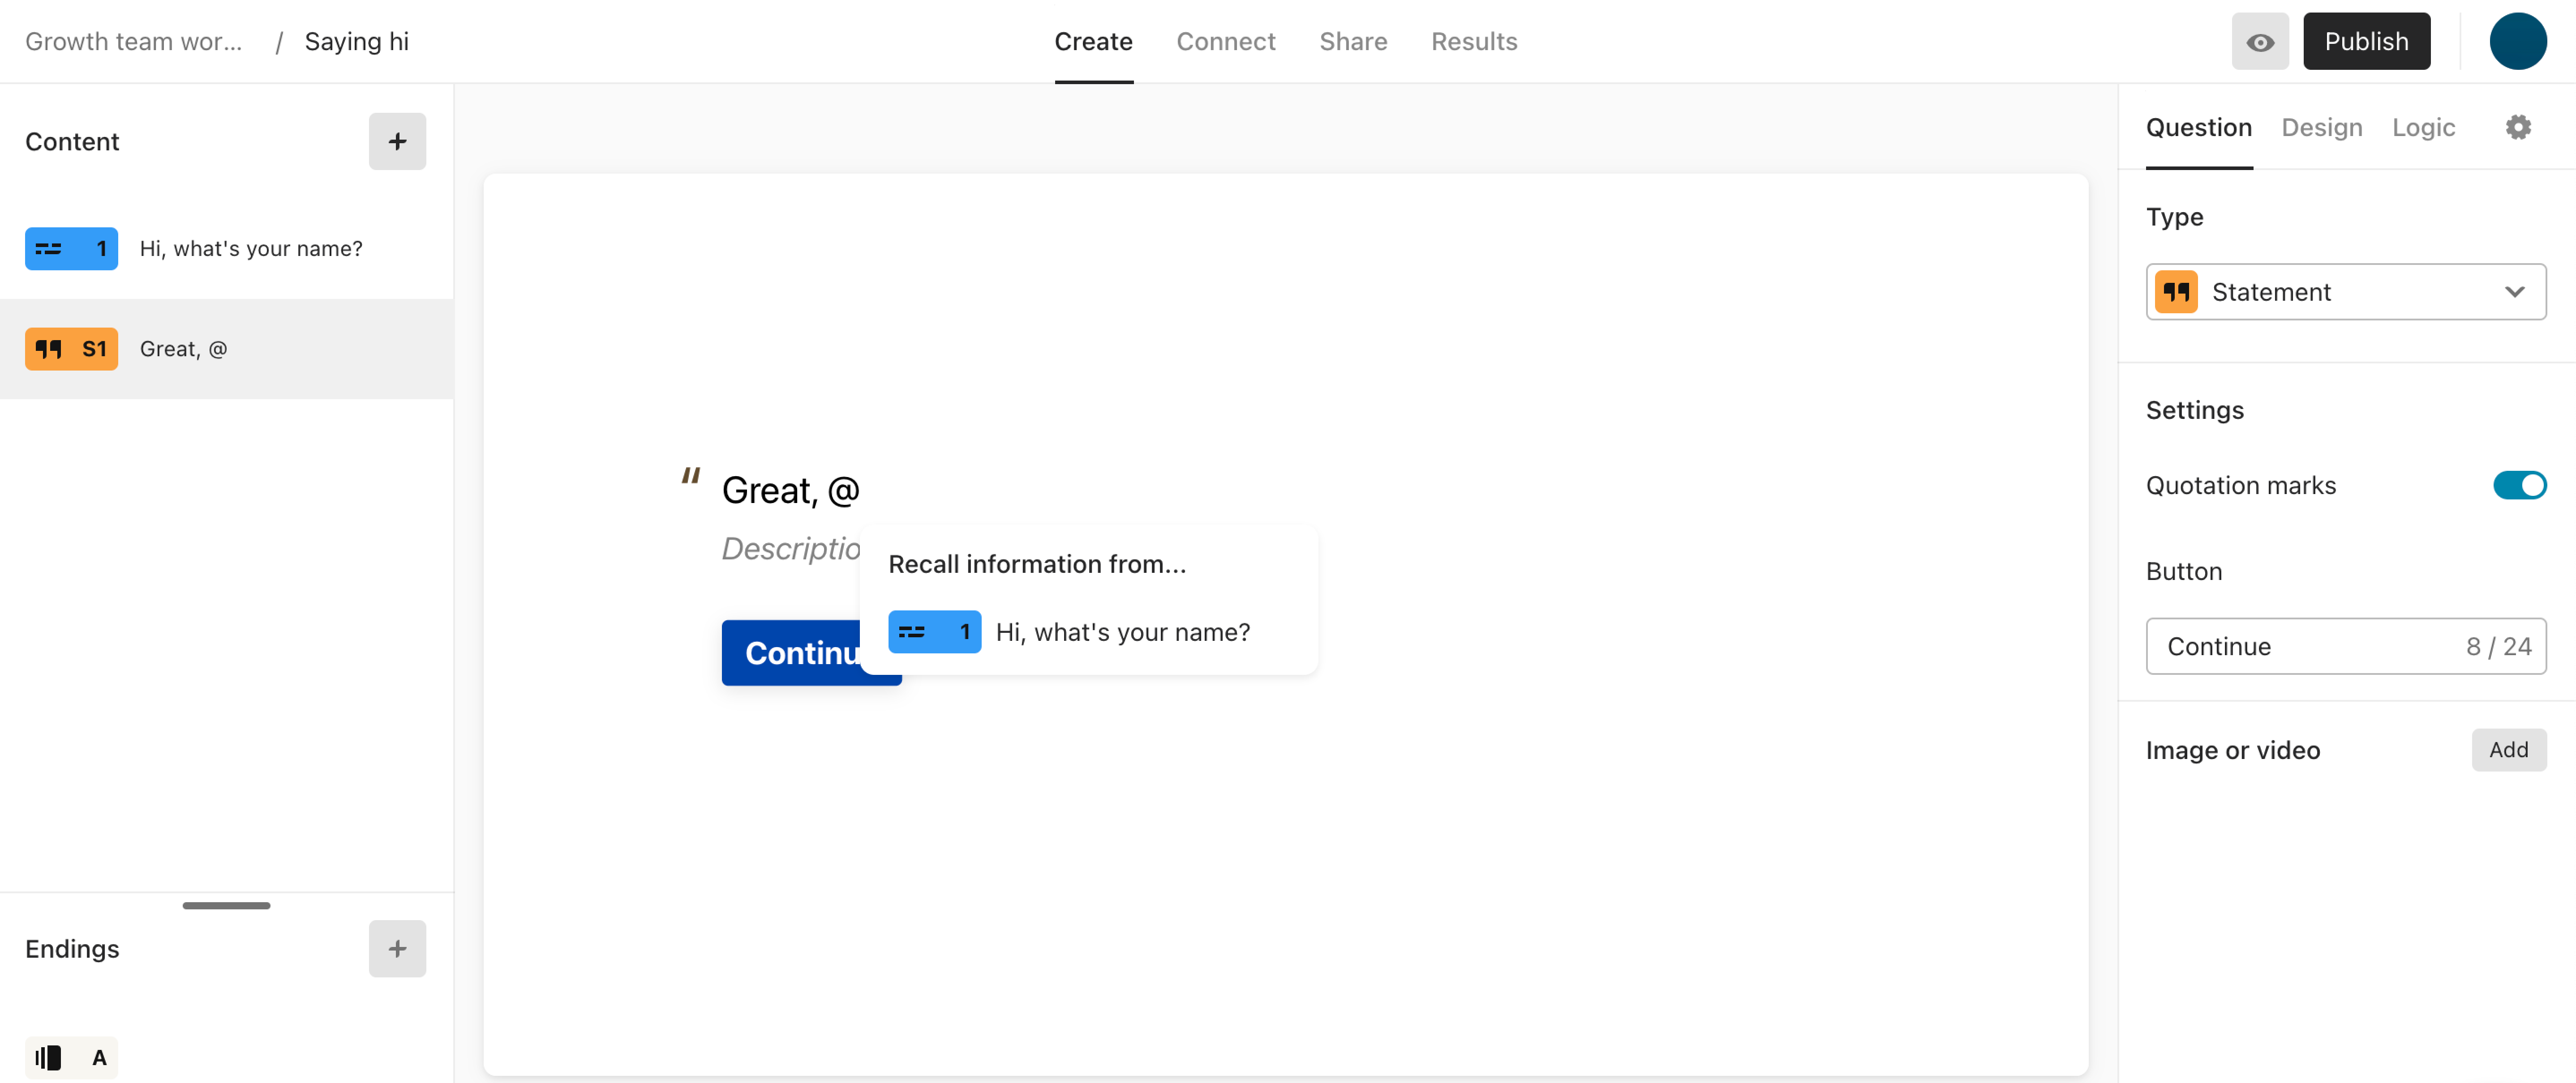Open Growth team workspace breadcrumb link
The image size is (2576, 1083).
pos(133,41)
